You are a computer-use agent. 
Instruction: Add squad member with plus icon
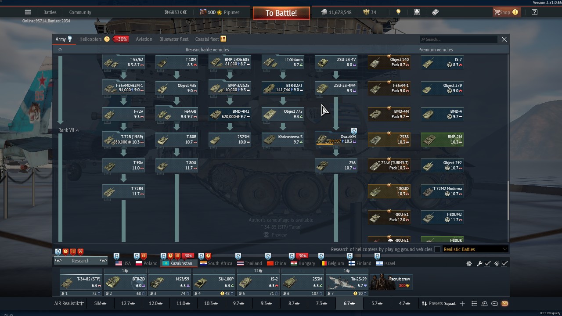point(462,303)
